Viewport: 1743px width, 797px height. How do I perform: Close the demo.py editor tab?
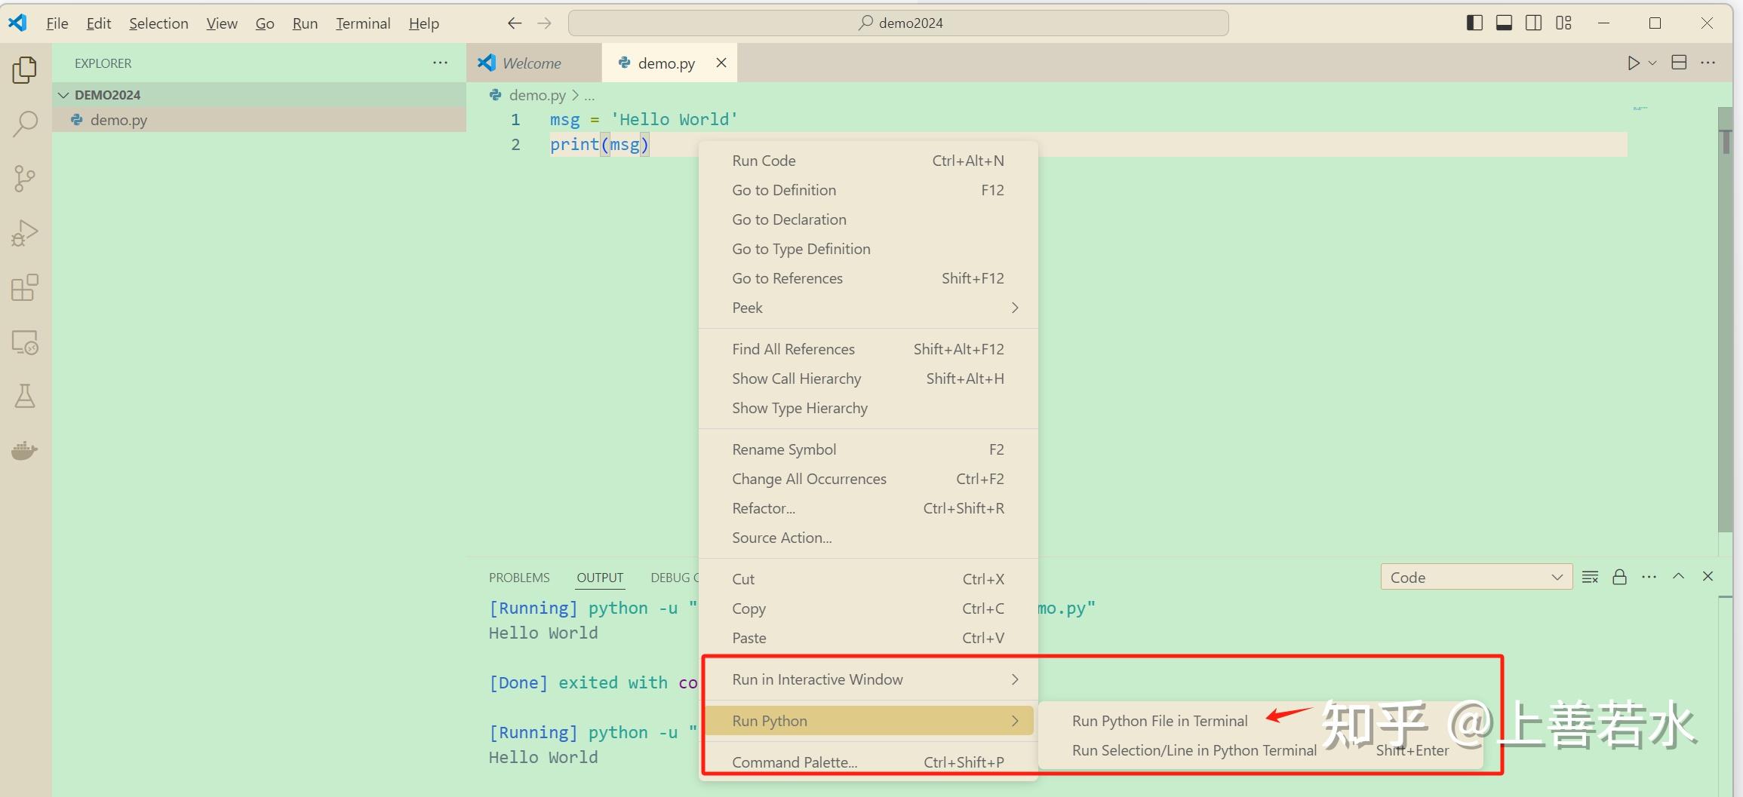[721, 63]
